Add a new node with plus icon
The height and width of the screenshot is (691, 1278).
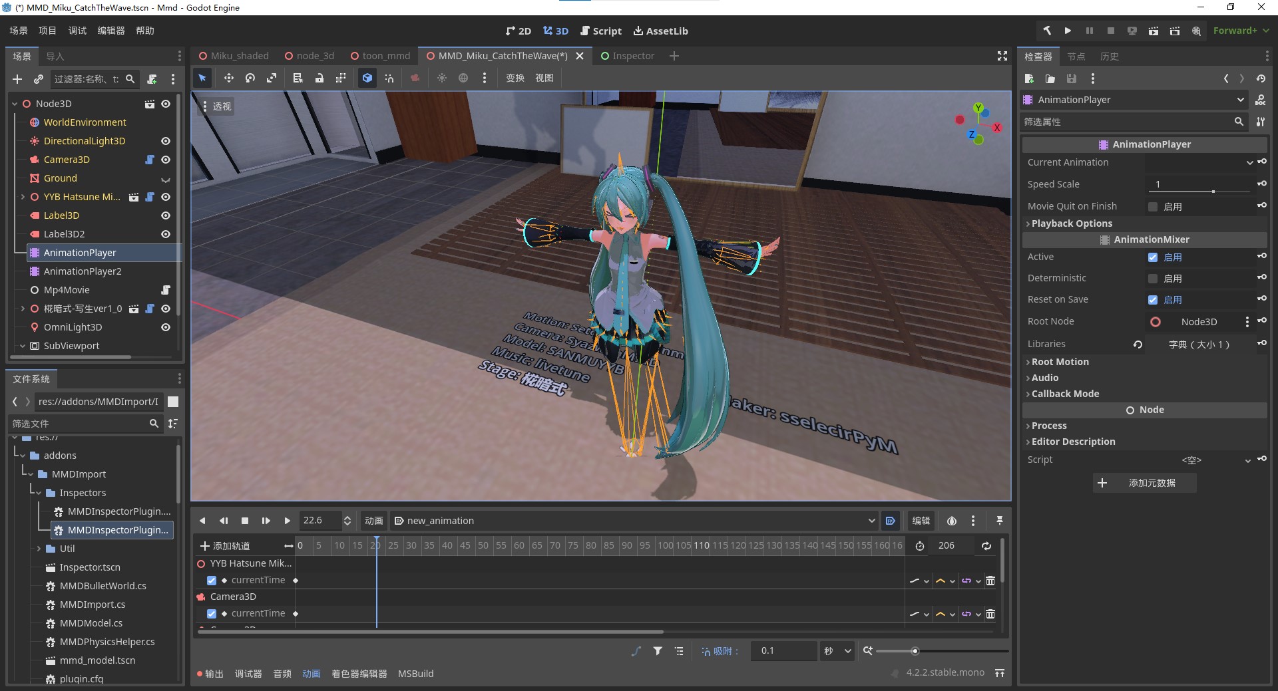coord(17,79)
